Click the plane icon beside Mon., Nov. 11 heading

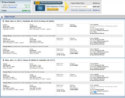[3, 60]
